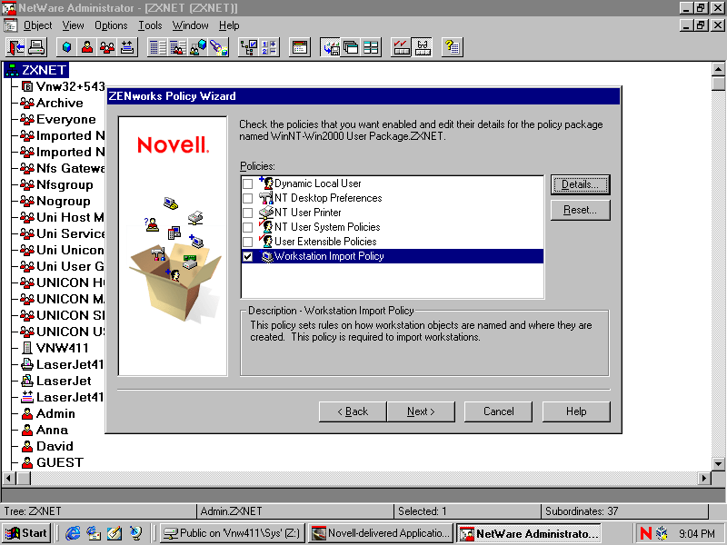727x545 pixels.
Task: Click the red N tray icon
Action: coord(645,533)
